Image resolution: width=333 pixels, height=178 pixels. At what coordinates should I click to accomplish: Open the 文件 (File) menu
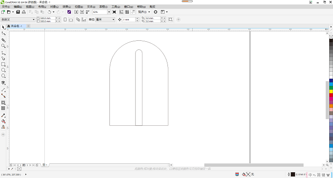click(x=6, y=7)
